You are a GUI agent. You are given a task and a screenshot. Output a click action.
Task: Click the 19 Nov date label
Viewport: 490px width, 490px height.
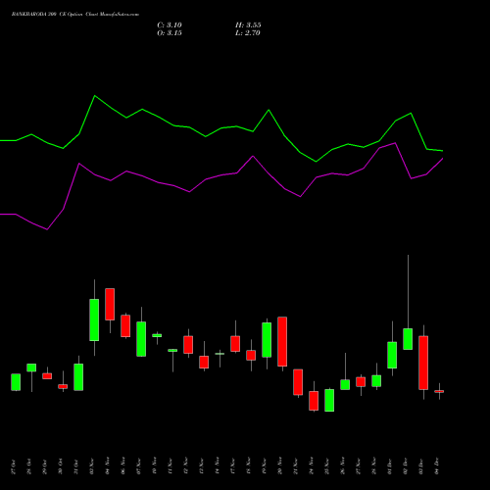pos(265,465)
